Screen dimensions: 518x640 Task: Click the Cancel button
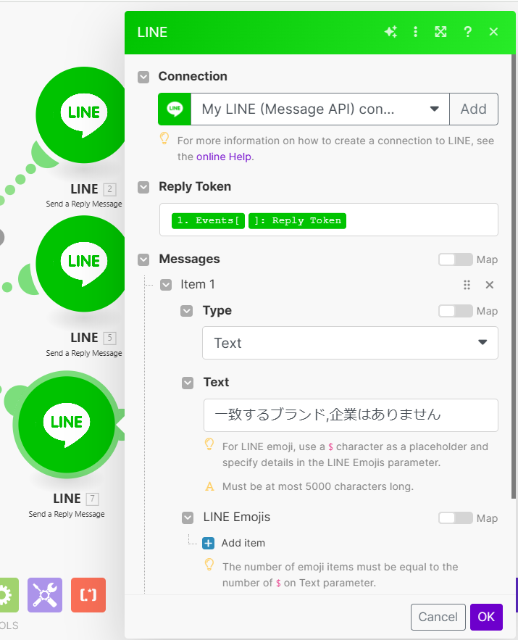tap(438, 617)
